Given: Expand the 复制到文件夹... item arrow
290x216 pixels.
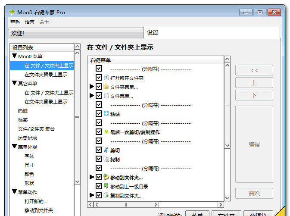Looking at the screenshot, I should click(x=92, y=195).
